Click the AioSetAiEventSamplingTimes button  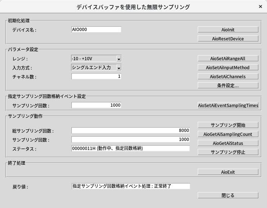tap(228, 105)
